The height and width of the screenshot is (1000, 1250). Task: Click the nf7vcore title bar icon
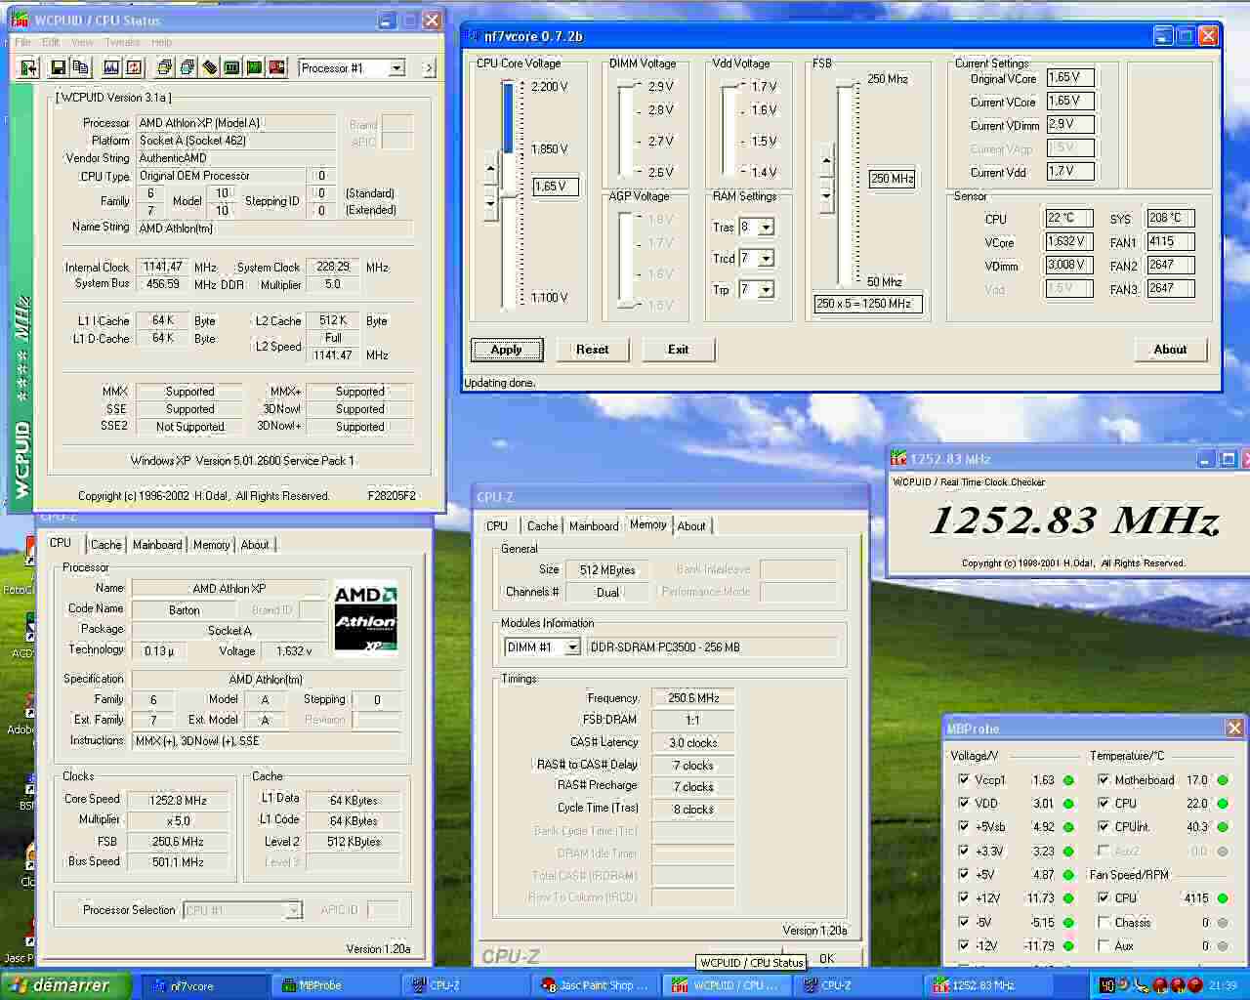click(x=474, y=36)
